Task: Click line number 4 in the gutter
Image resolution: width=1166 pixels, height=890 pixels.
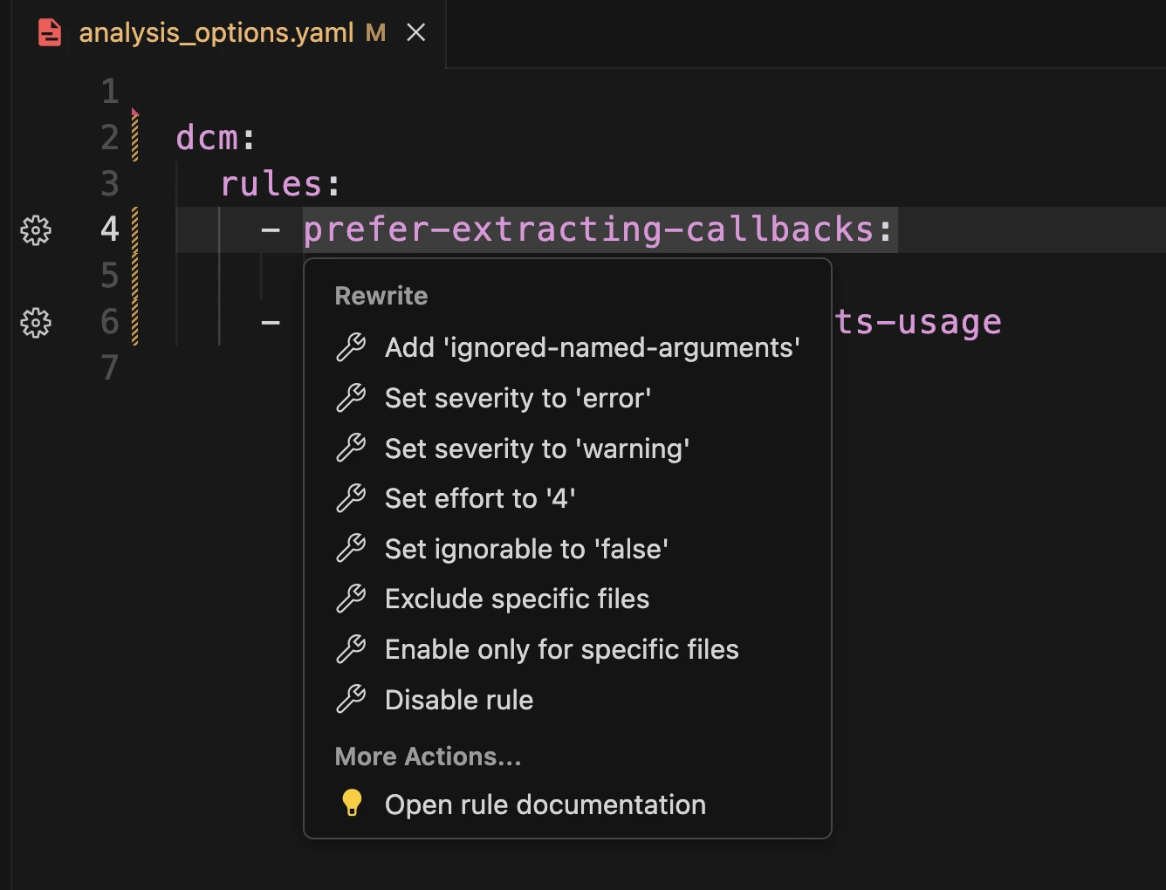Action: (x=108, y=229)
